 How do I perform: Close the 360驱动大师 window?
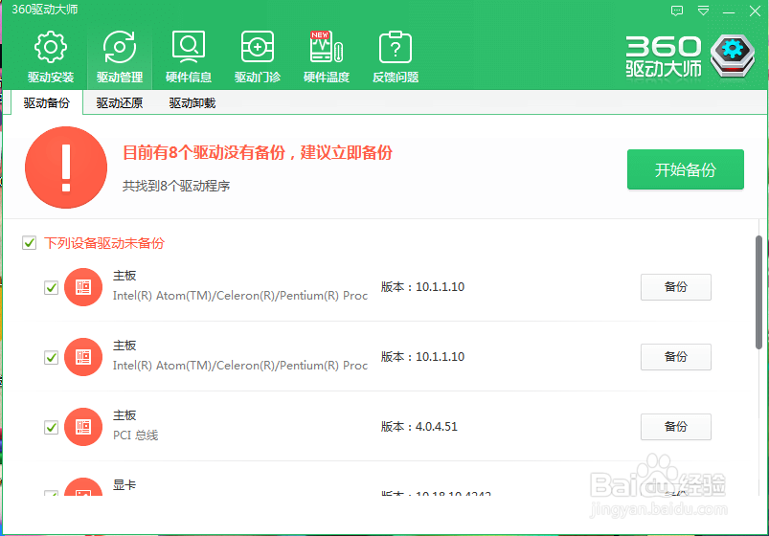click(755, 11)
